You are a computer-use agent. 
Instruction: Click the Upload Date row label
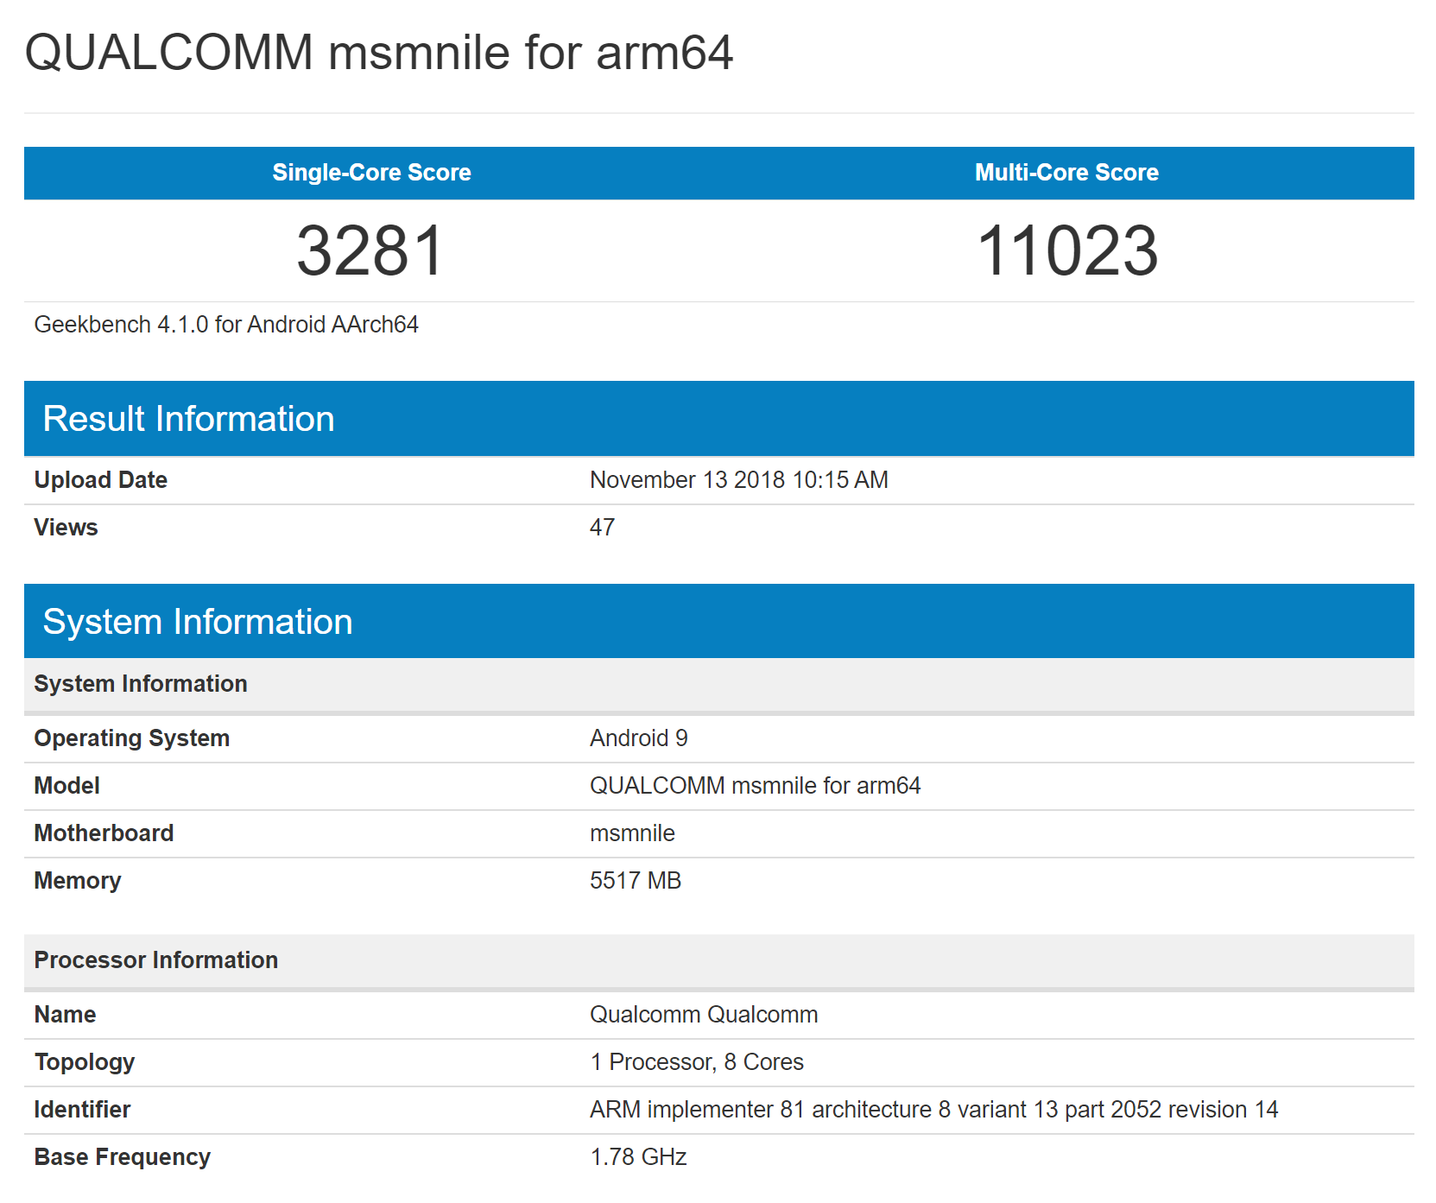(x=100, y=480)
